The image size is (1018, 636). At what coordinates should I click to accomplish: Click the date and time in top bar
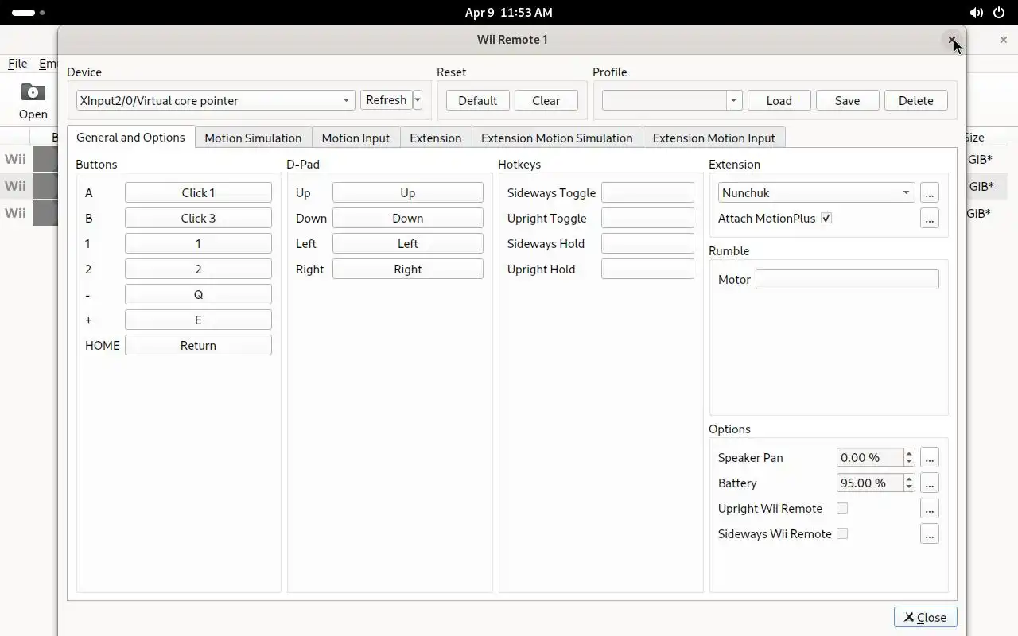[x=508, y=13]
